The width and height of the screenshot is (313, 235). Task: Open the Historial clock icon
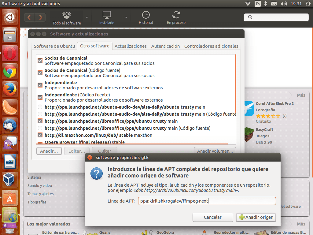tap(146, 15)
